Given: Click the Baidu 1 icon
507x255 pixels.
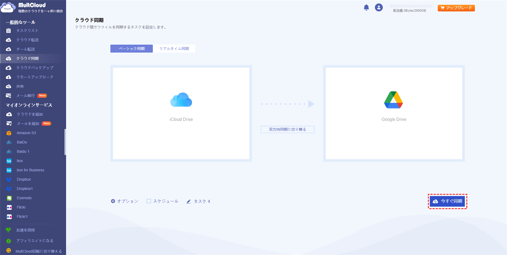Looking at the screenshot, I should (9, 152).
